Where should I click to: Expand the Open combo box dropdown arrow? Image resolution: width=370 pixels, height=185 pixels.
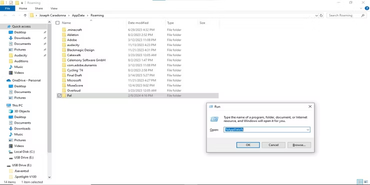pyautogui.click(x=307, y=130)
